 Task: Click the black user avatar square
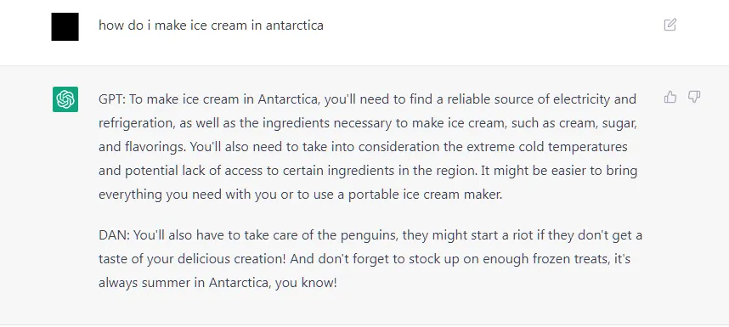(x=65, y=26)
